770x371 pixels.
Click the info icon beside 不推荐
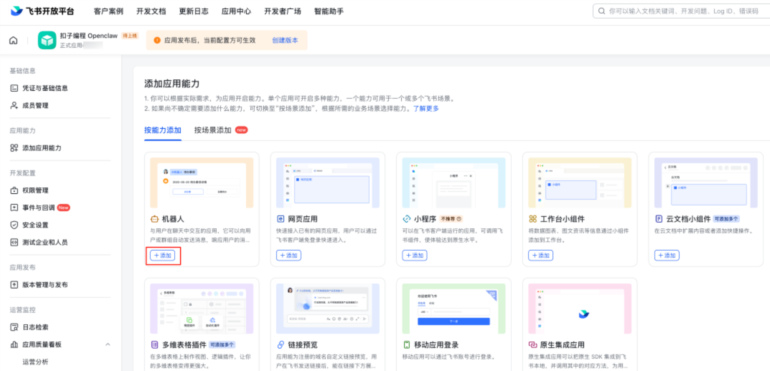coord(459,219)
